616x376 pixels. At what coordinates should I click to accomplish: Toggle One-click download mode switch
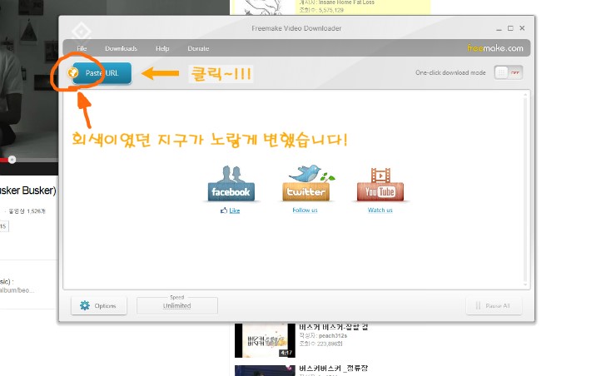click(509, 72)
